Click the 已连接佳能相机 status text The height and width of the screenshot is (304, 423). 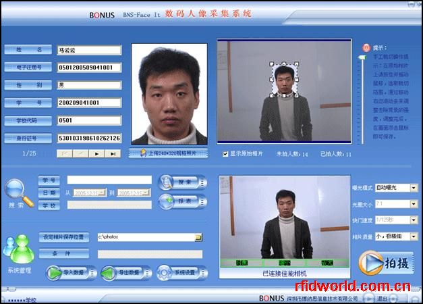click(285, 274)
